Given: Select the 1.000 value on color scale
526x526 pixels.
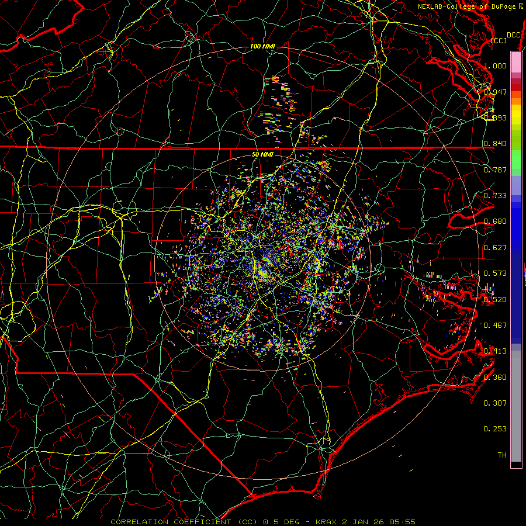Looking at the screenshot, I should pyautogui.click(x=495, y=65).
